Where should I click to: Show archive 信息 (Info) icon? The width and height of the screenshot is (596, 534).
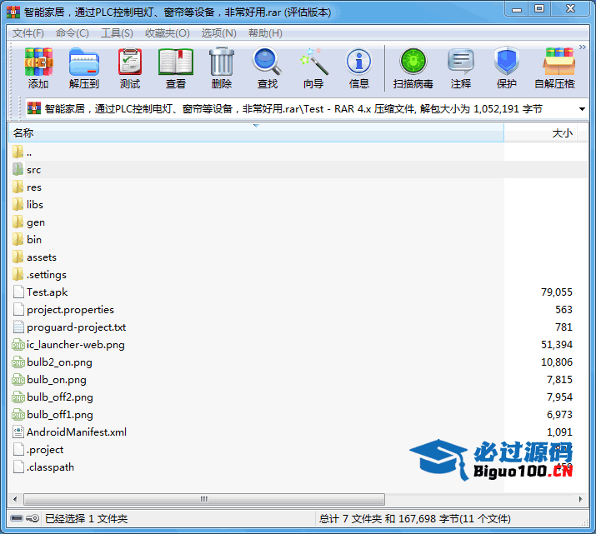359,68
